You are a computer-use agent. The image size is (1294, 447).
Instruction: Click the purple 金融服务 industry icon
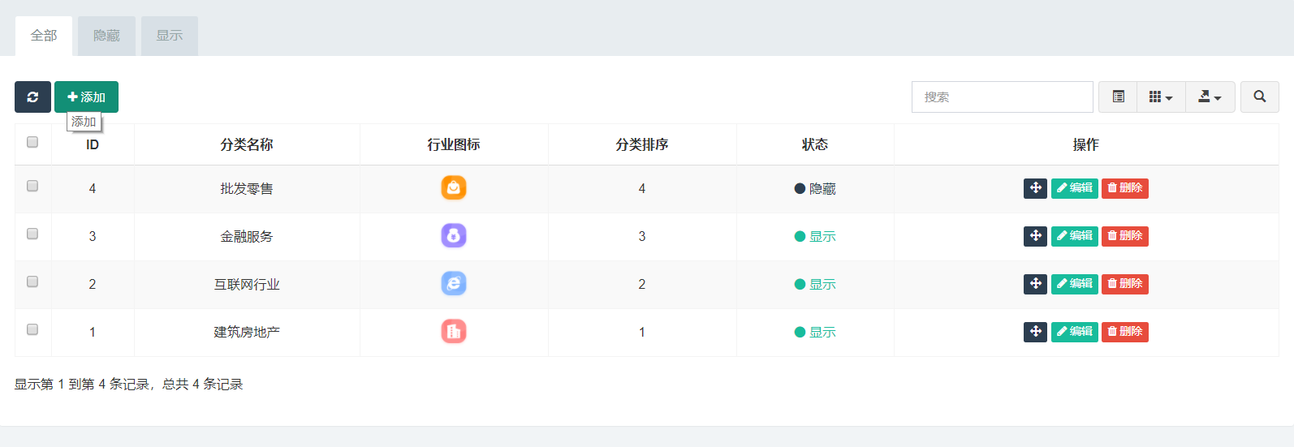coord(454,236)
